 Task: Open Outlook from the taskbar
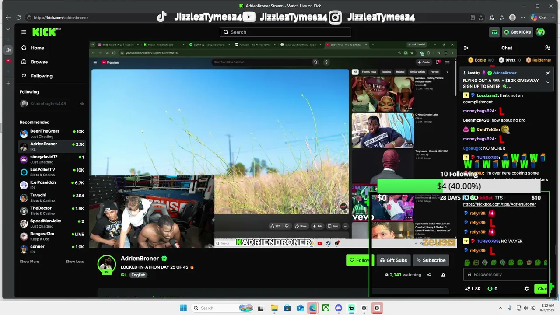300,308
